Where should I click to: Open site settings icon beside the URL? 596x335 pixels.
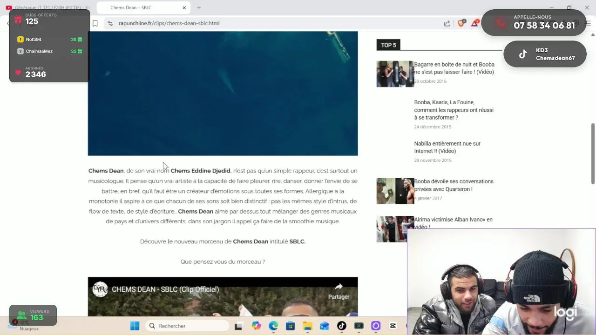click(x=110, y=23)
